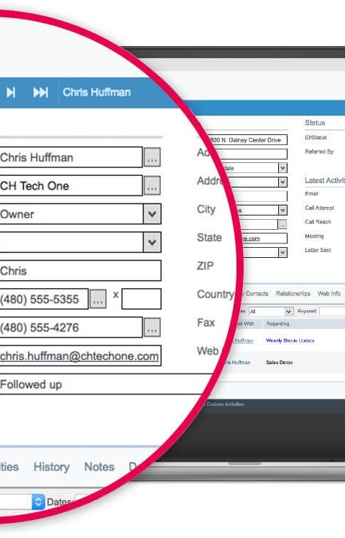Screen dimensions: 345x538
Task: Expand the Owner title dropdown
Action: pos(152,214)
